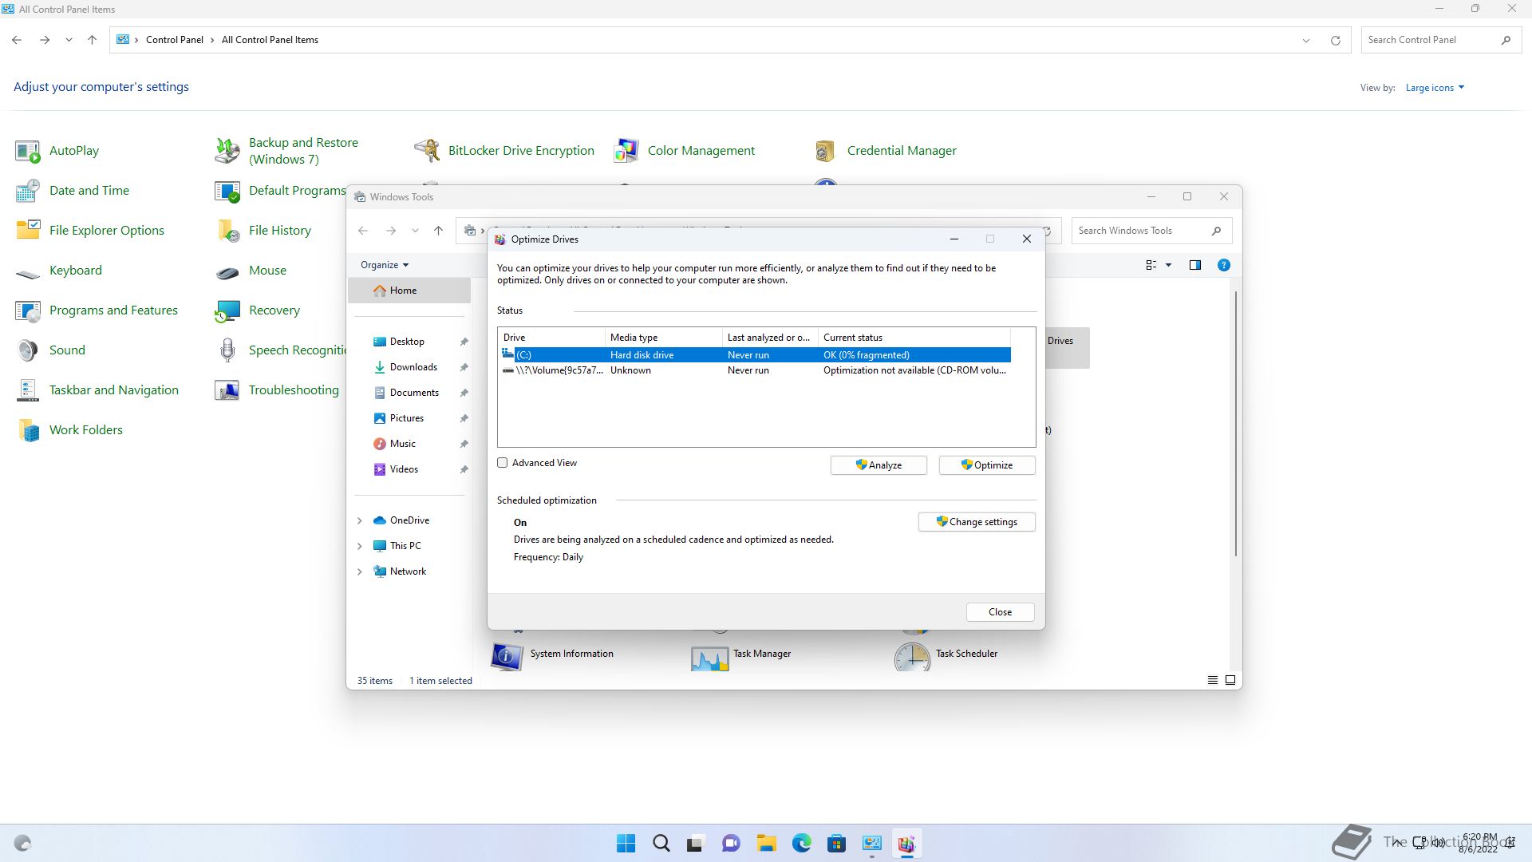The width and height of the screenshot is (1532, 862).
Task: Enable the Advanced View checkbox
Action: pyautogui.click(x=503, y=463)
